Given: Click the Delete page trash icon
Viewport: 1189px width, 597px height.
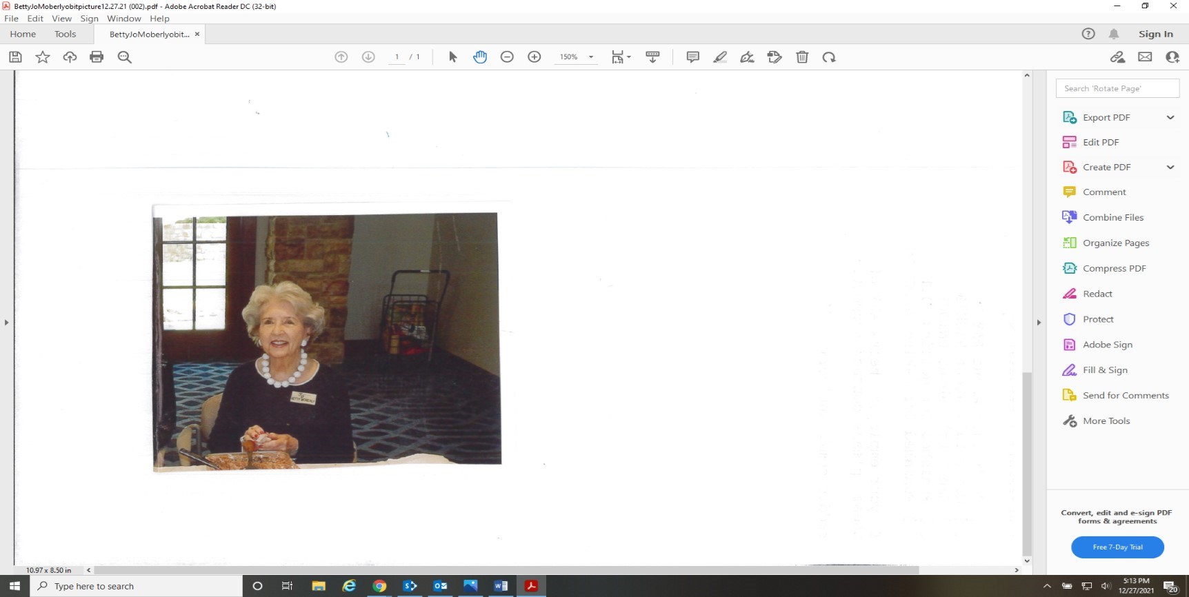Looking at the screenshot, I should click(802, 57).
